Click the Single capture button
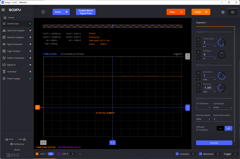 (x=201, y=12)
